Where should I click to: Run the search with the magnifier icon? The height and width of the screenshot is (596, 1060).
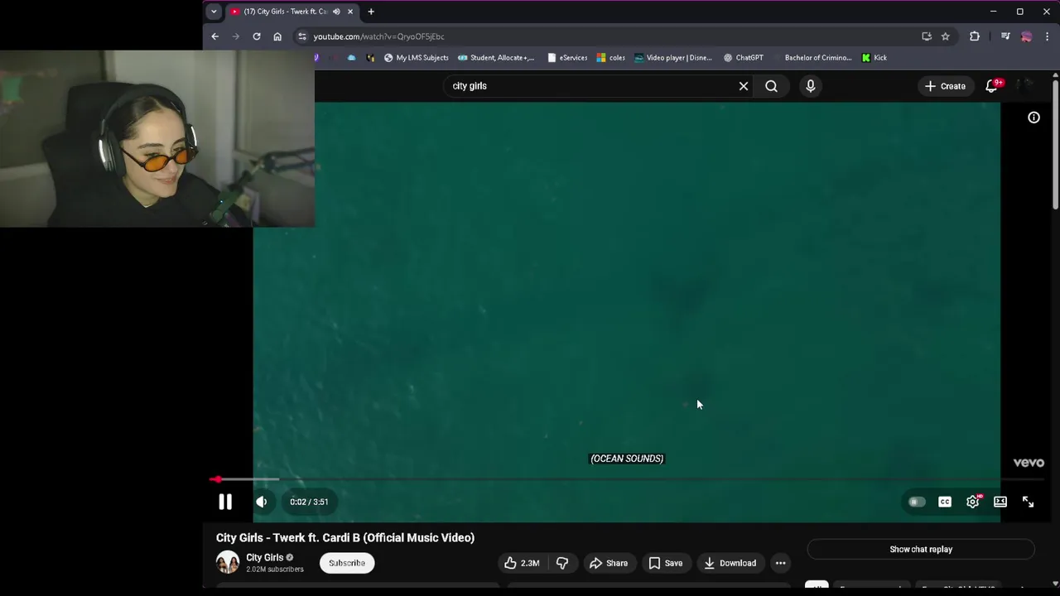tap(771, 86)
